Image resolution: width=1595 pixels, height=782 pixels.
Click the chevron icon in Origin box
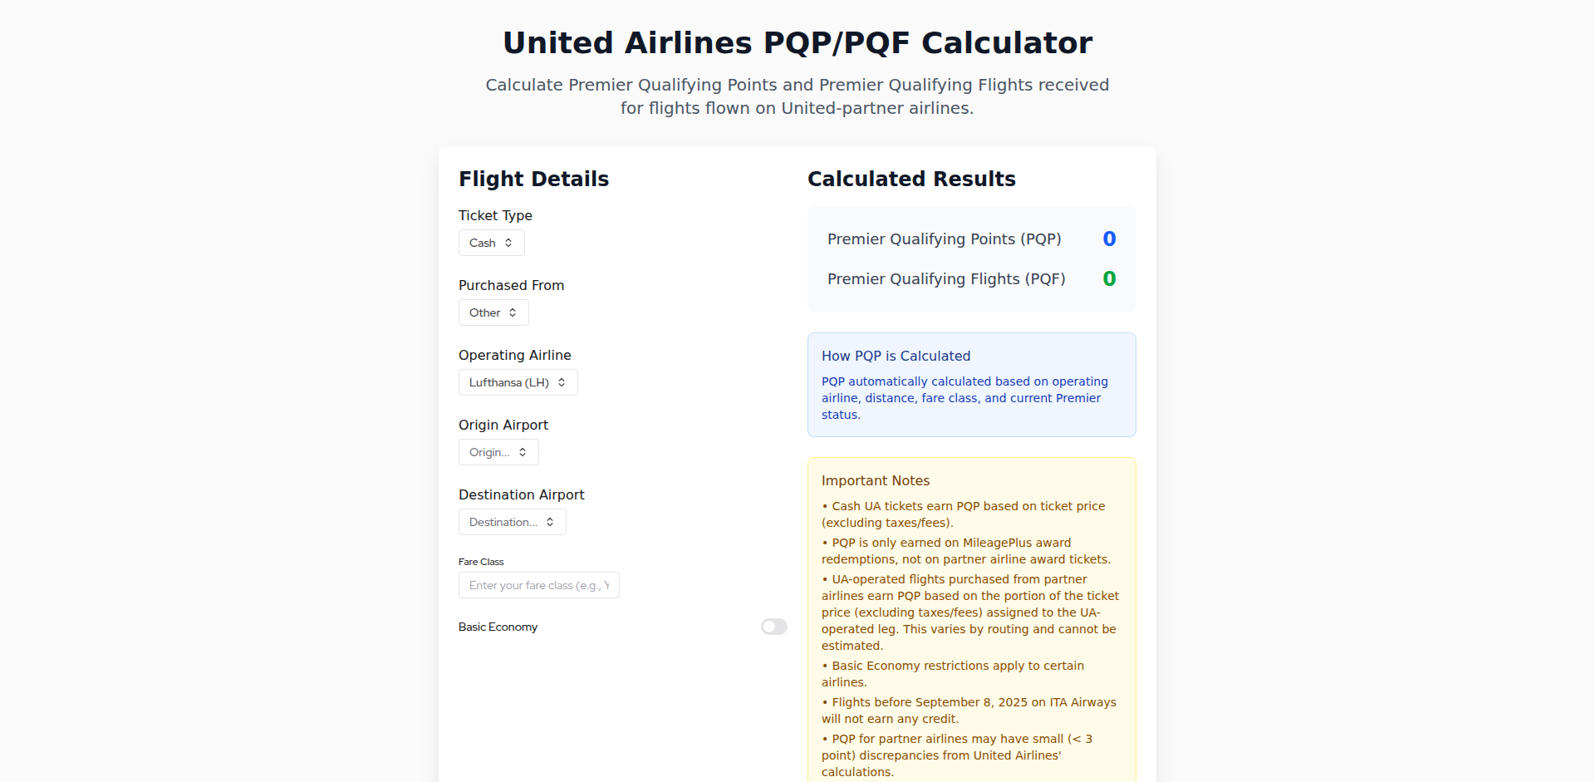tap(523, 452)
